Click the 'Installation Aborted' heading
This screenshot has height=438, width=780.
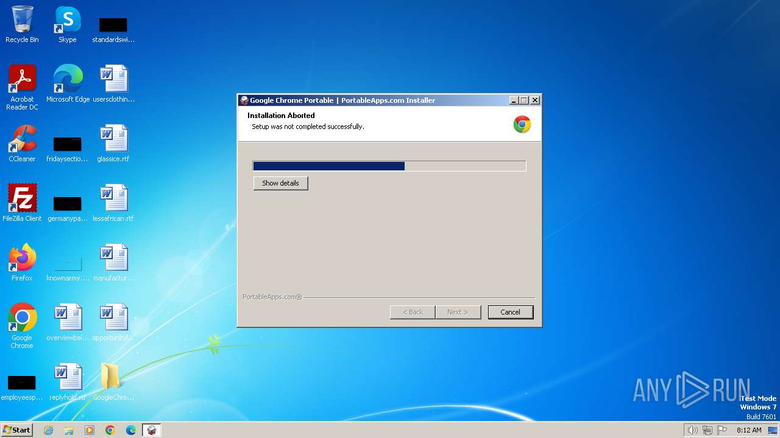coord(281,116)
